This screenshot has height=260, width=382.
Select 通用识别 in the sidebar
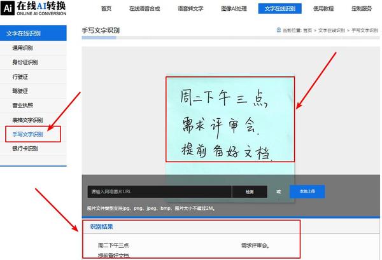(x=33, y=48)
